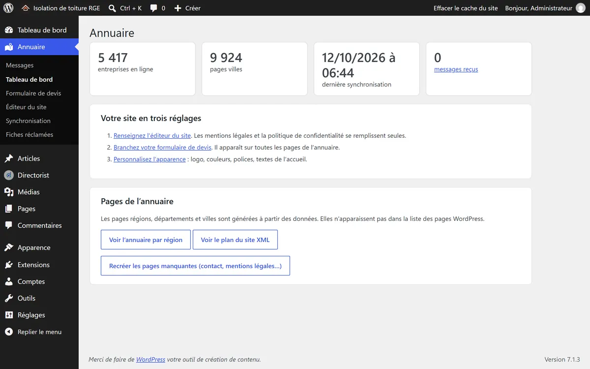This screenshot has width=590, height=369.
Task: Click the plus icon next to Créer
Action: pos(178,8)
